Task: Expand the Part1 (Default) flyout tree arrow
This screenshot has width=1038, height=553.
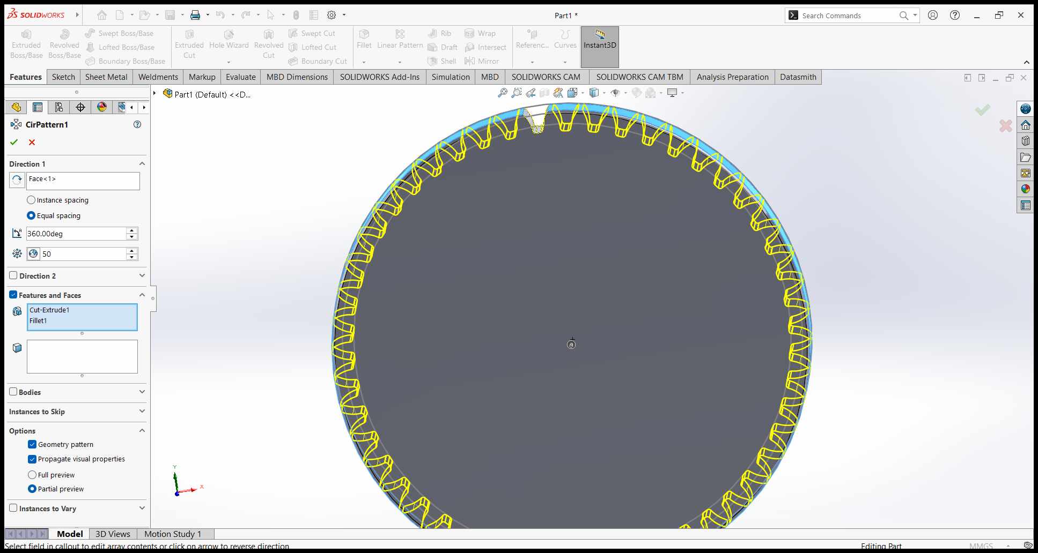Action: click(x=154, y=93)
